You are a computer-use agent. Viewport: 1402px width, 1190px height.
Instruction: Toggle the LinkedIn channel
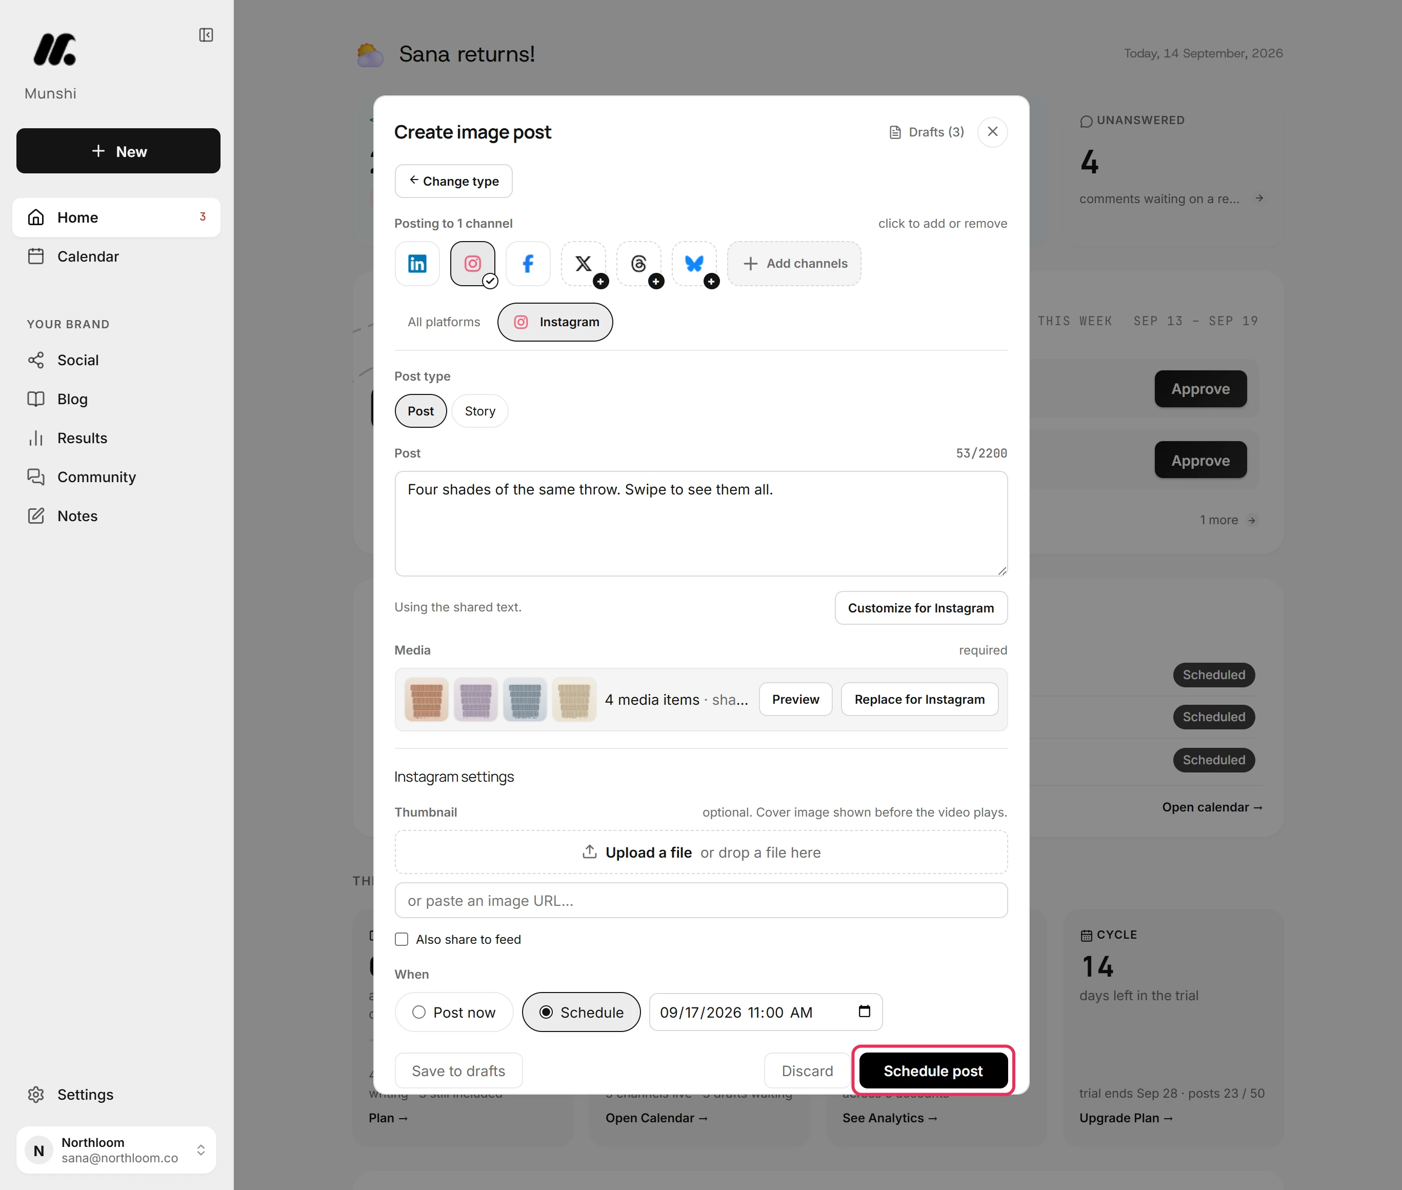coord(417,264)
